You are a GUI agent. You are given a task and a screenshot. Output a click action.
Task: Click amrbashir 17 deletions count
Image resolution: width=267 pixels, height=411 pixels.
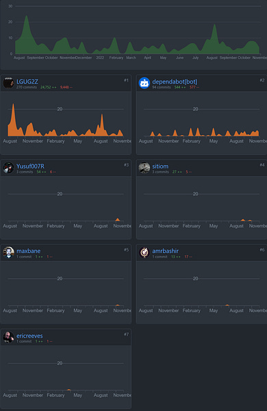(x=188, y=257)
